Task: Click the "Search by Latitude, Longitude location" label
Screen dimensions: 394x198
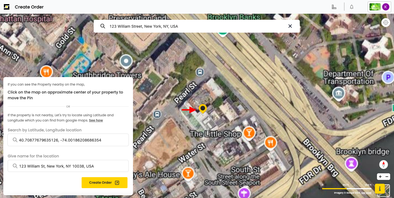Action: [x=45, y=130]
